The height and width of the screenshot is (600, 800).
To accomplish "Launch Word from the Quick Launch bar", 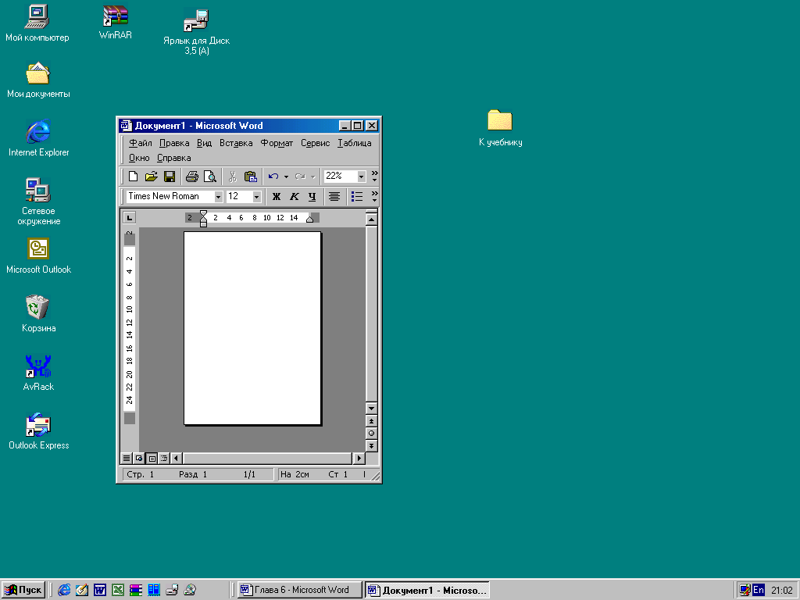I will click(100, 591).
